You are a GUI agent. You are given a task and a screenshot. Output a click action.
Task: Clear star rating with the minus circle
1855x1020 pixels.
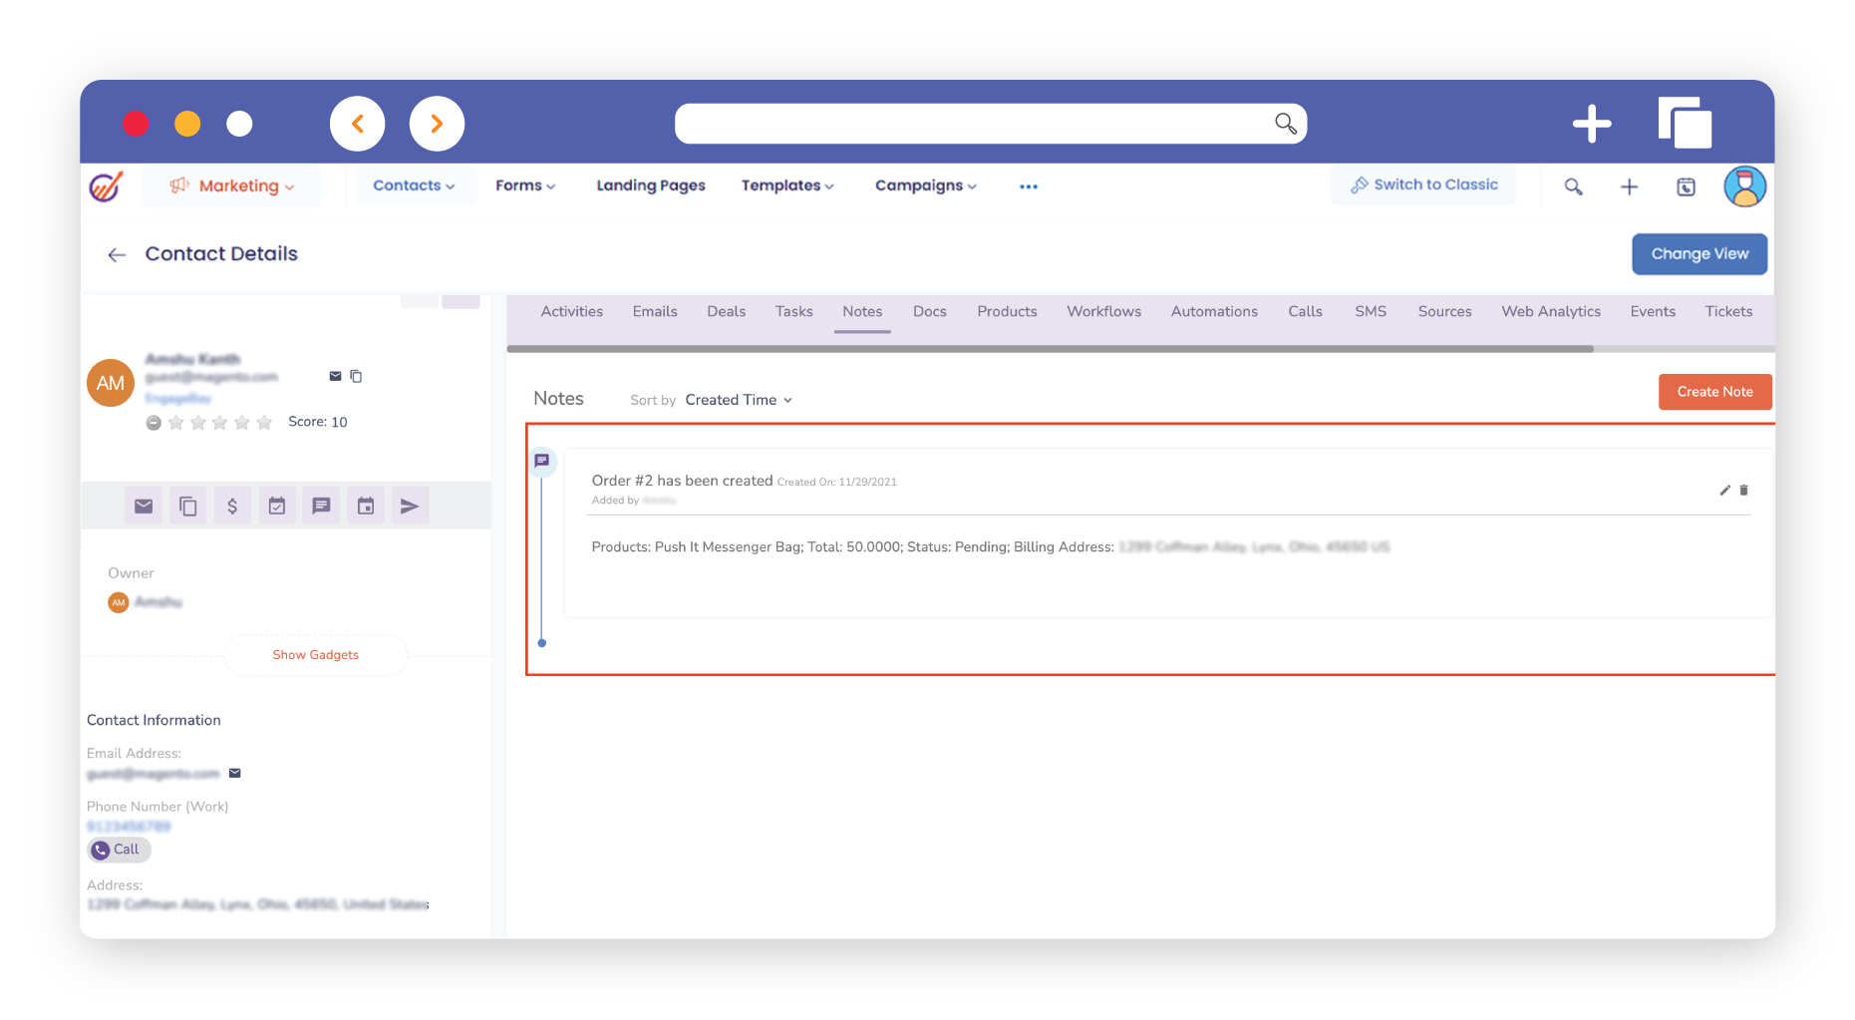tap(154, 423)
